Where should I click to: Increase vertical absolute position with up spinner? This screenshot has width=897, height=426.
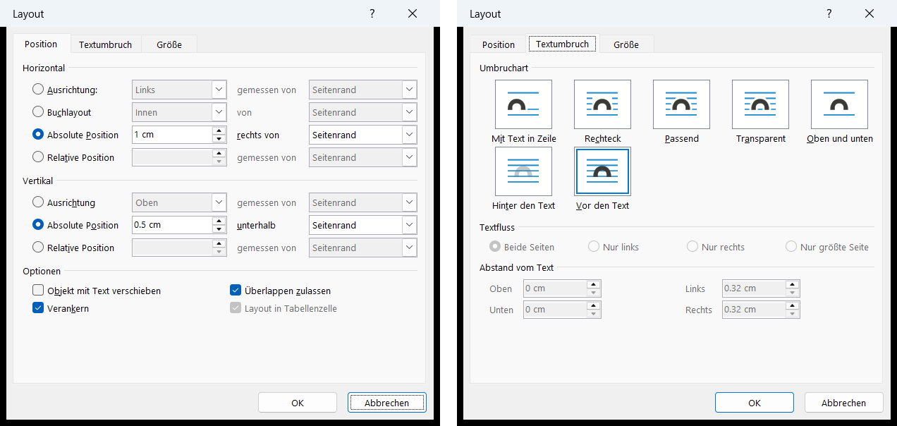pos(219,221)
